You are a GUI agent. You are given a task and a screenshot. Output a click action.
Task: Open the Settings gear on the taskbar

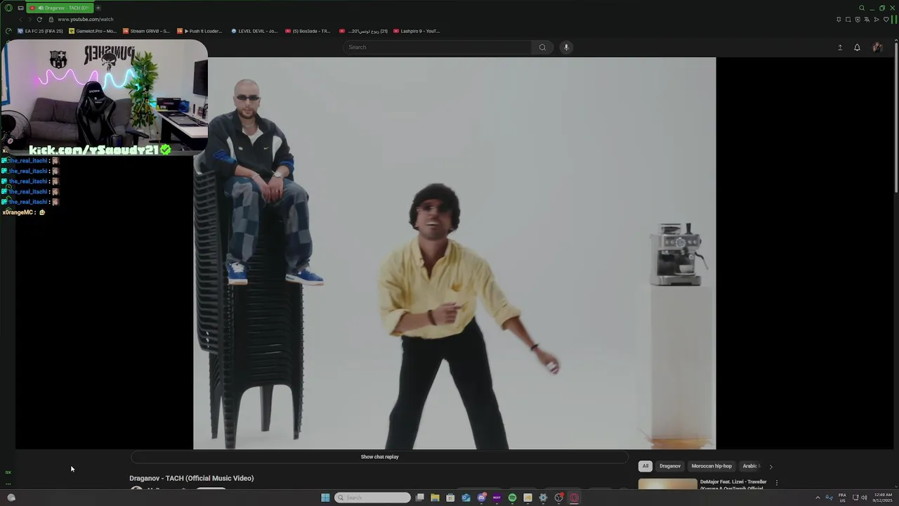pos(543,498)
